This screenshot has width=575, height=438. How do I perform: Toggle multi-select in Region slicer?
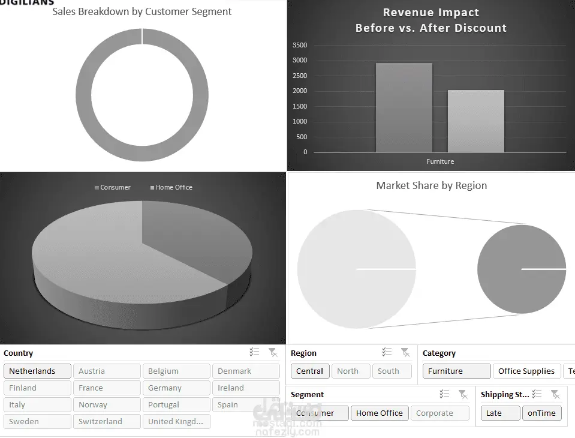(x=387, y=352)
